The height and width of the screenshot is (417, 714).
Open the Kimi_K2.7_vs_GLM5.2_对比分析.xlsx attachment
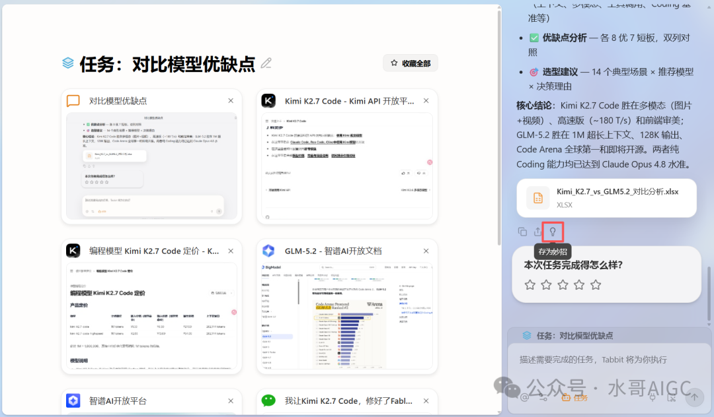pos(606,198)
